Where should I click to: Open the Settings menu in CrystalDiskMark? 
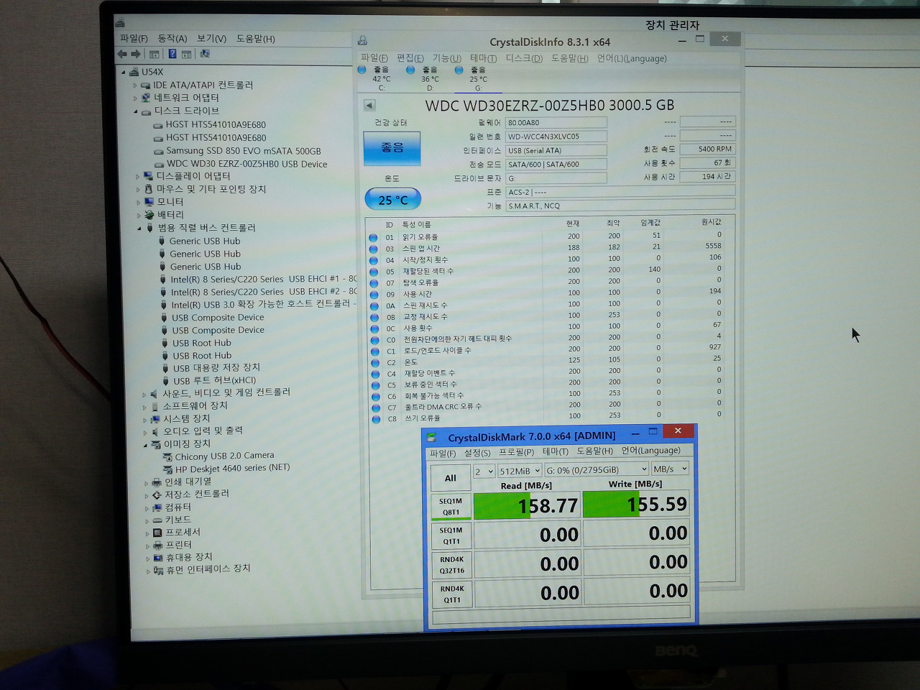(x=477, y=453)
